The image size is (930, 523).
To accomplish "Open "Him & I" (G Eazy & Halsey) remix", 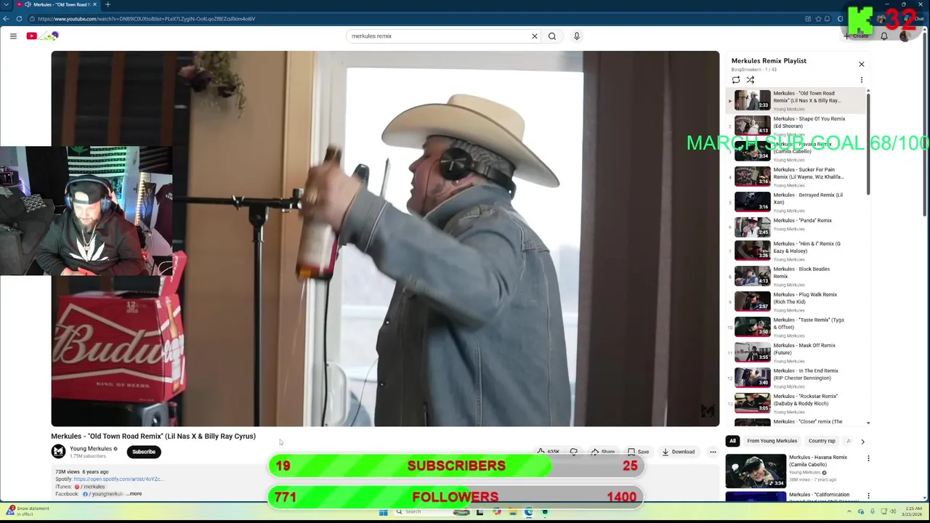I will (x=796, y=251).
